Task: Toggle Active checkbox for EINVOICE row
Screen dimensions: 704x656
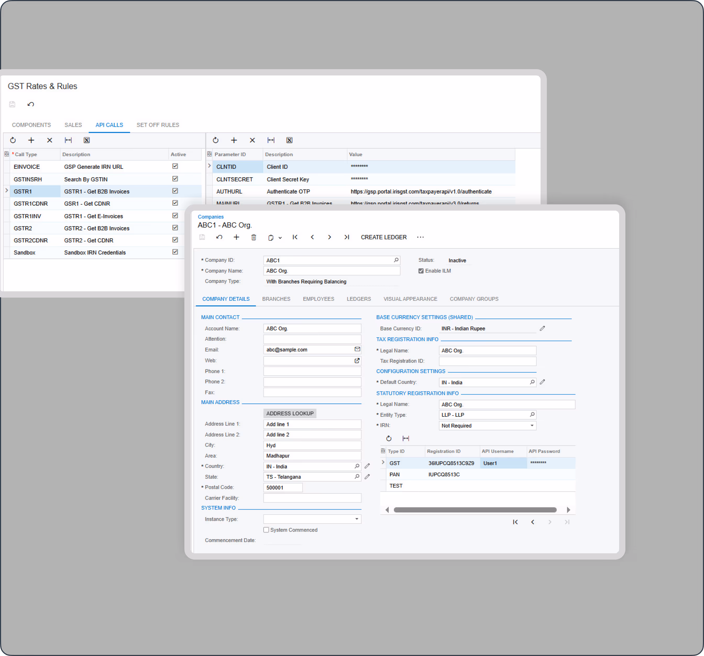Action: pos(175,166)
